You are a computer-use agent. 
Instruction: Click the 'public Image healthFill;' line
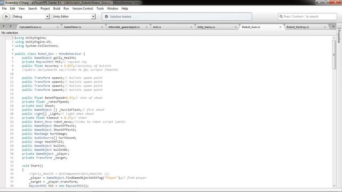tap(43, 142)
